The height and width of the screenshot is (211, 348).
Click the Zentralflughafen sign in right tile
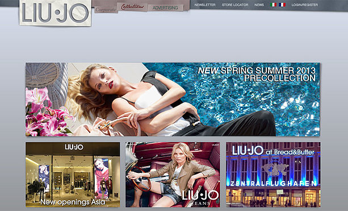pos(272,184)
